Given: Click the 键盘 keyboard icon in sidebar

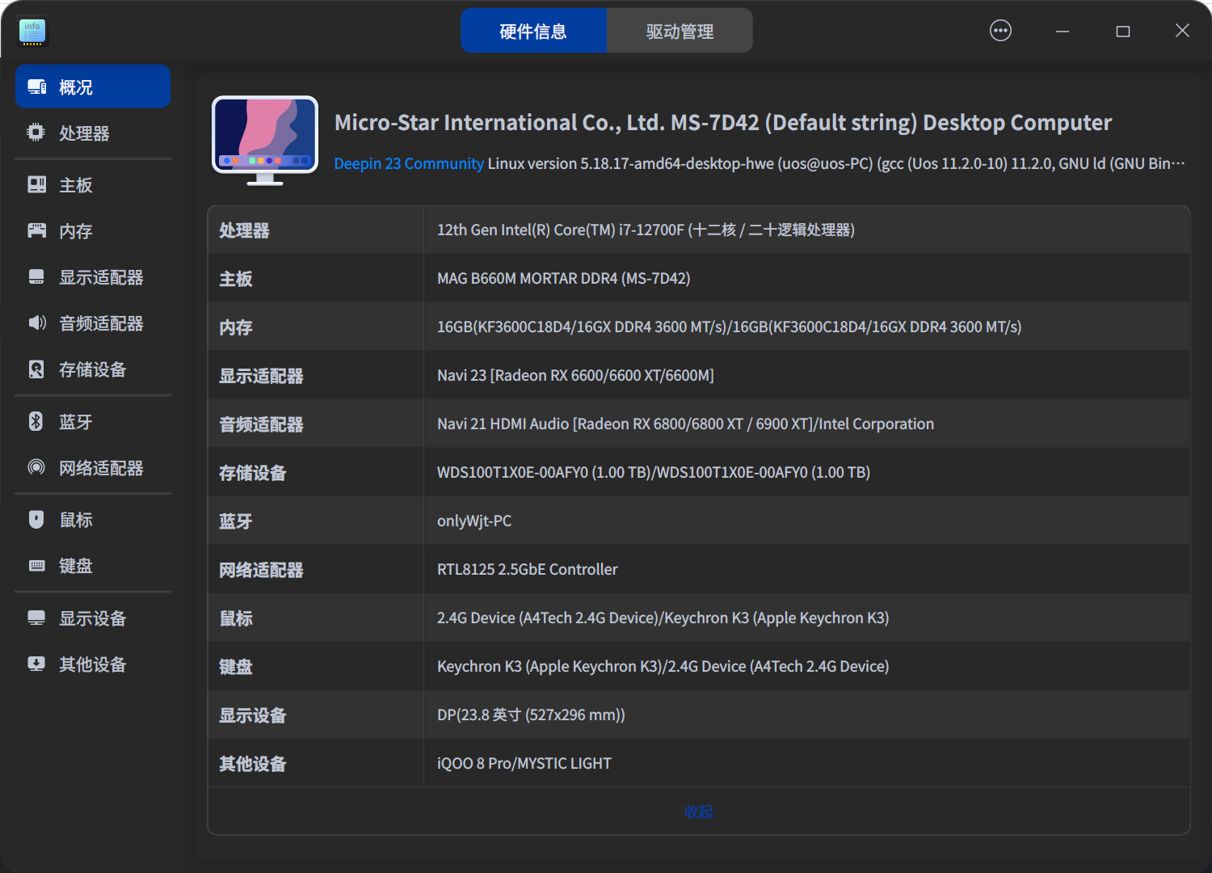Looking at the screenshot, I should click(36, 566).
